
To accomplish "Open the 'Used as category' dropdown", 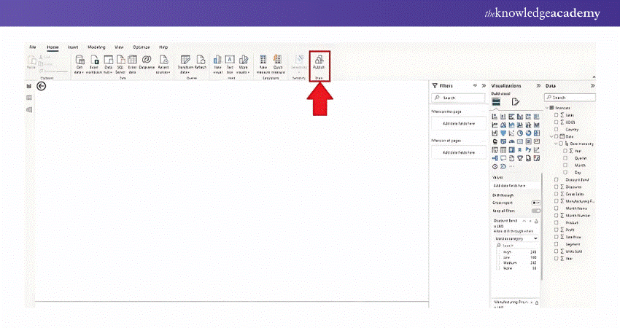I will [516, 238].
